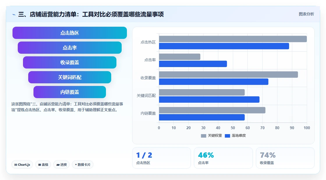
Task: Click the gray 关键权重 bar for 收录覆盖
Action: [x=228, y=75]
